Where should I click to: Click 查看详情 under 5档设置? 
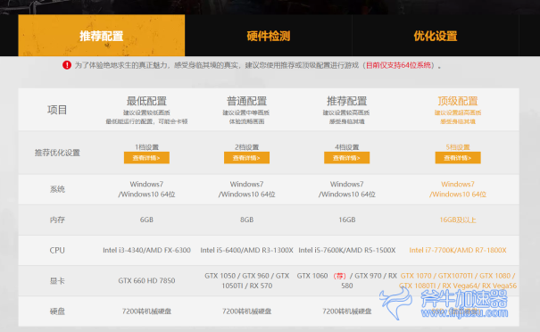pyautogui.click(x=458, y=158)
